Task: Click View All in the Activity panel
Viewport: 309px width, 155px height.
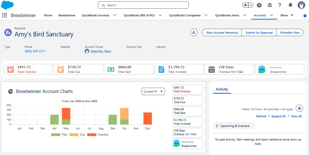Action: (x=296, y=116)
